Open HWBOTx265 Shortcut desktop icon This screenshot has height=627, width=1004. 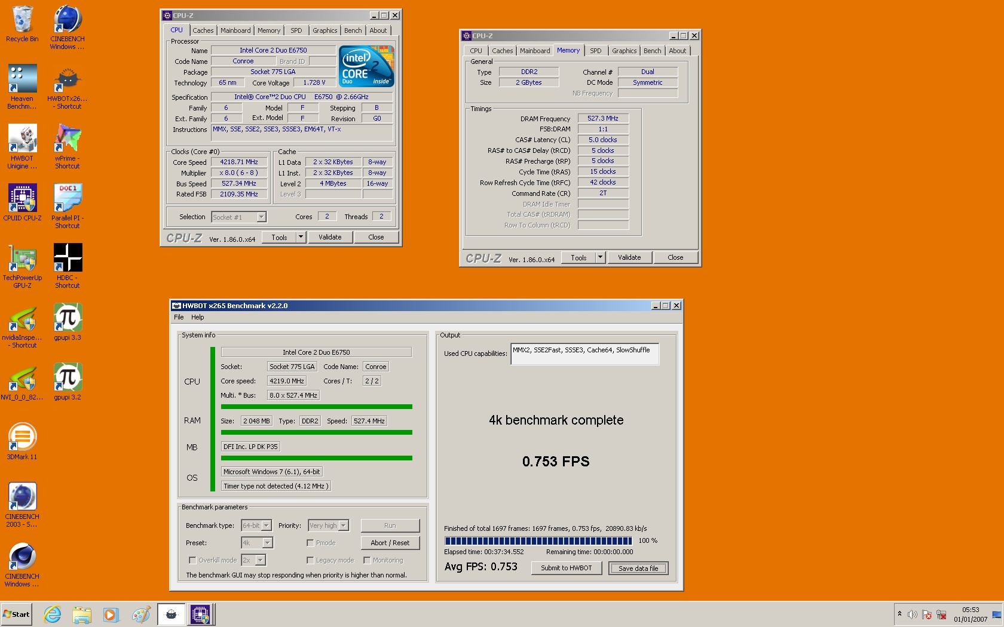[x=67, y=87]
